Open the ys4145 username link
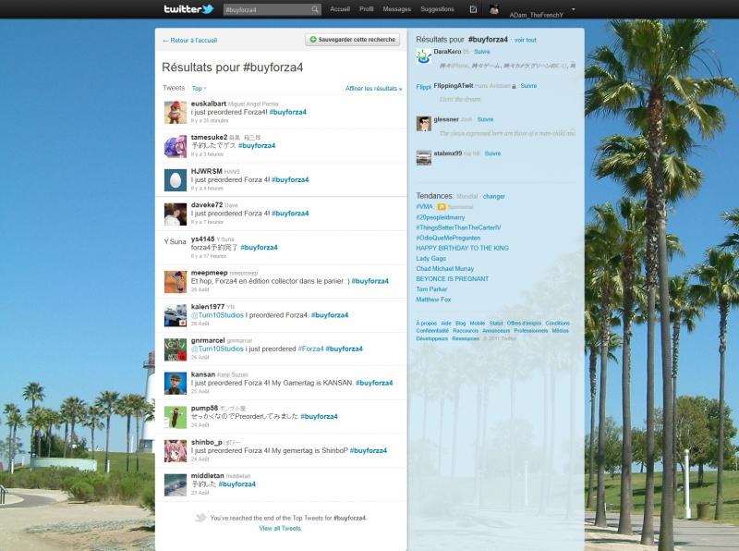Screen dimensions: 739x551 coord(202,239)
